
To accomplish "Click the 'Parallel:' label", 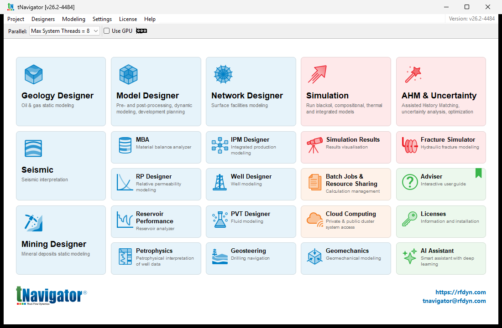I will tap(17, 31).
